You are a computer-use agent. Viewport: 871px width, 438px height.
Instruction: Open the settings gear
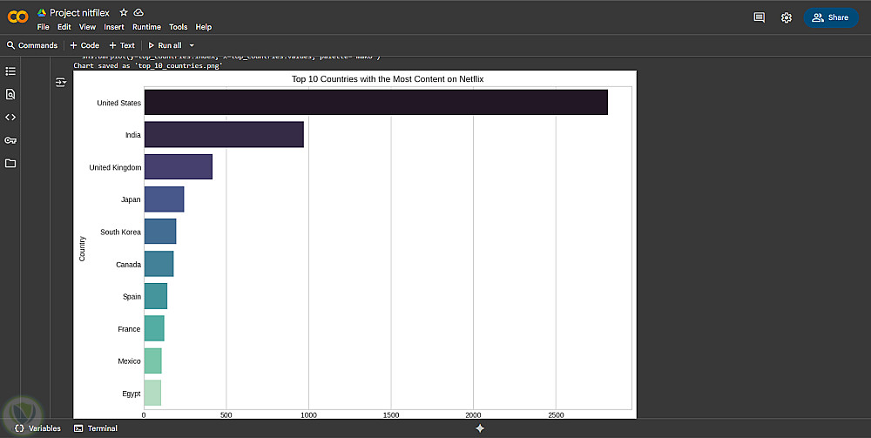pos(786,17)
